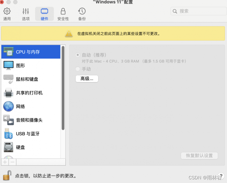Click the padlock to prevent changes
Image resolution: width=227 pixels, height=183 pixels.
point(7,175)
